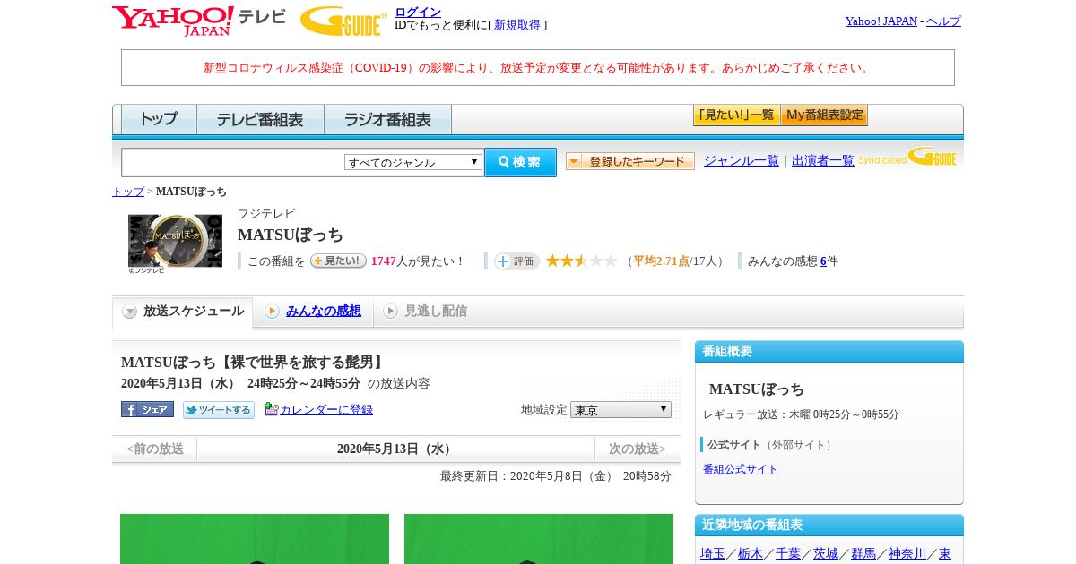Click the 新規取得 link
This screenshot has height=564, width=1076.
coord(517,25)
